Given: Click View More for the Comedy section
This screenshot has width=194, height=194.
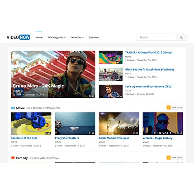Looking at the screenshot, I should pyautogui.click(x=177, y=157).
